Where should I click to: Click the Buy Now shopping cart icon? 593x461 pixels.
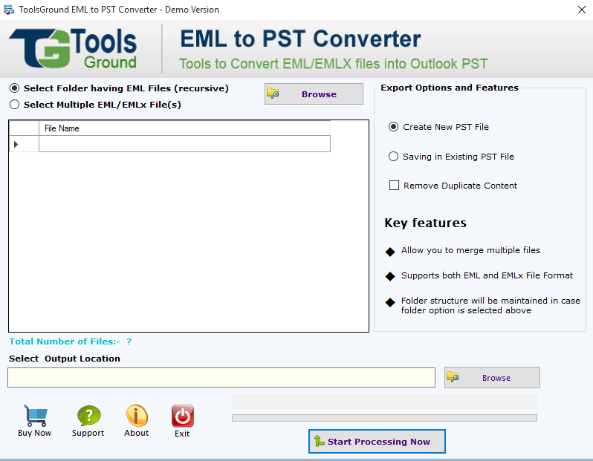coord(34,416)
